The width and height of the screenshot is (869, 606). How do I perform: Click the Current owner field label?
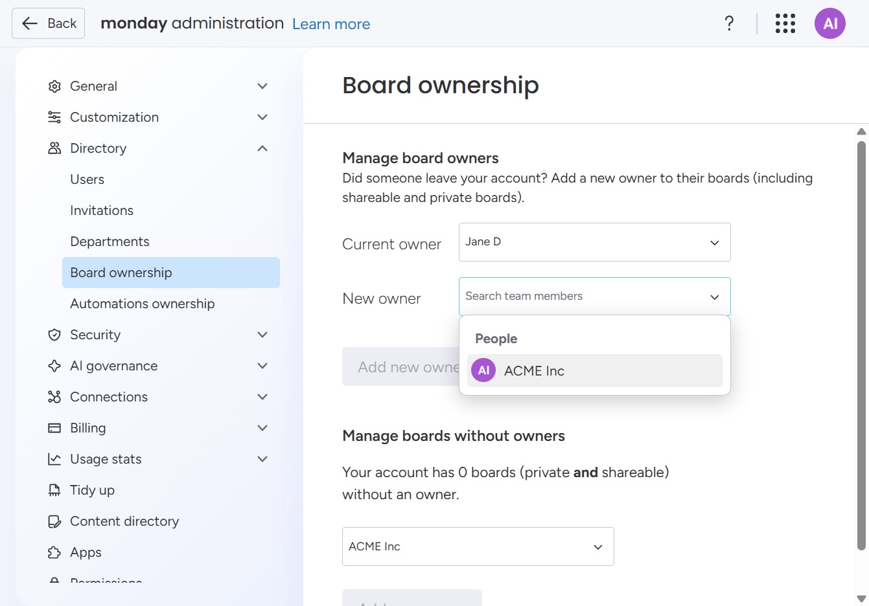(x=391, y=244)
